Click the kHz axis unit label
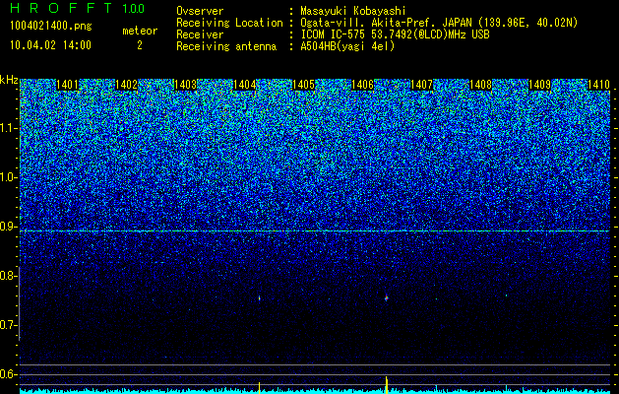 coord(9,80)
